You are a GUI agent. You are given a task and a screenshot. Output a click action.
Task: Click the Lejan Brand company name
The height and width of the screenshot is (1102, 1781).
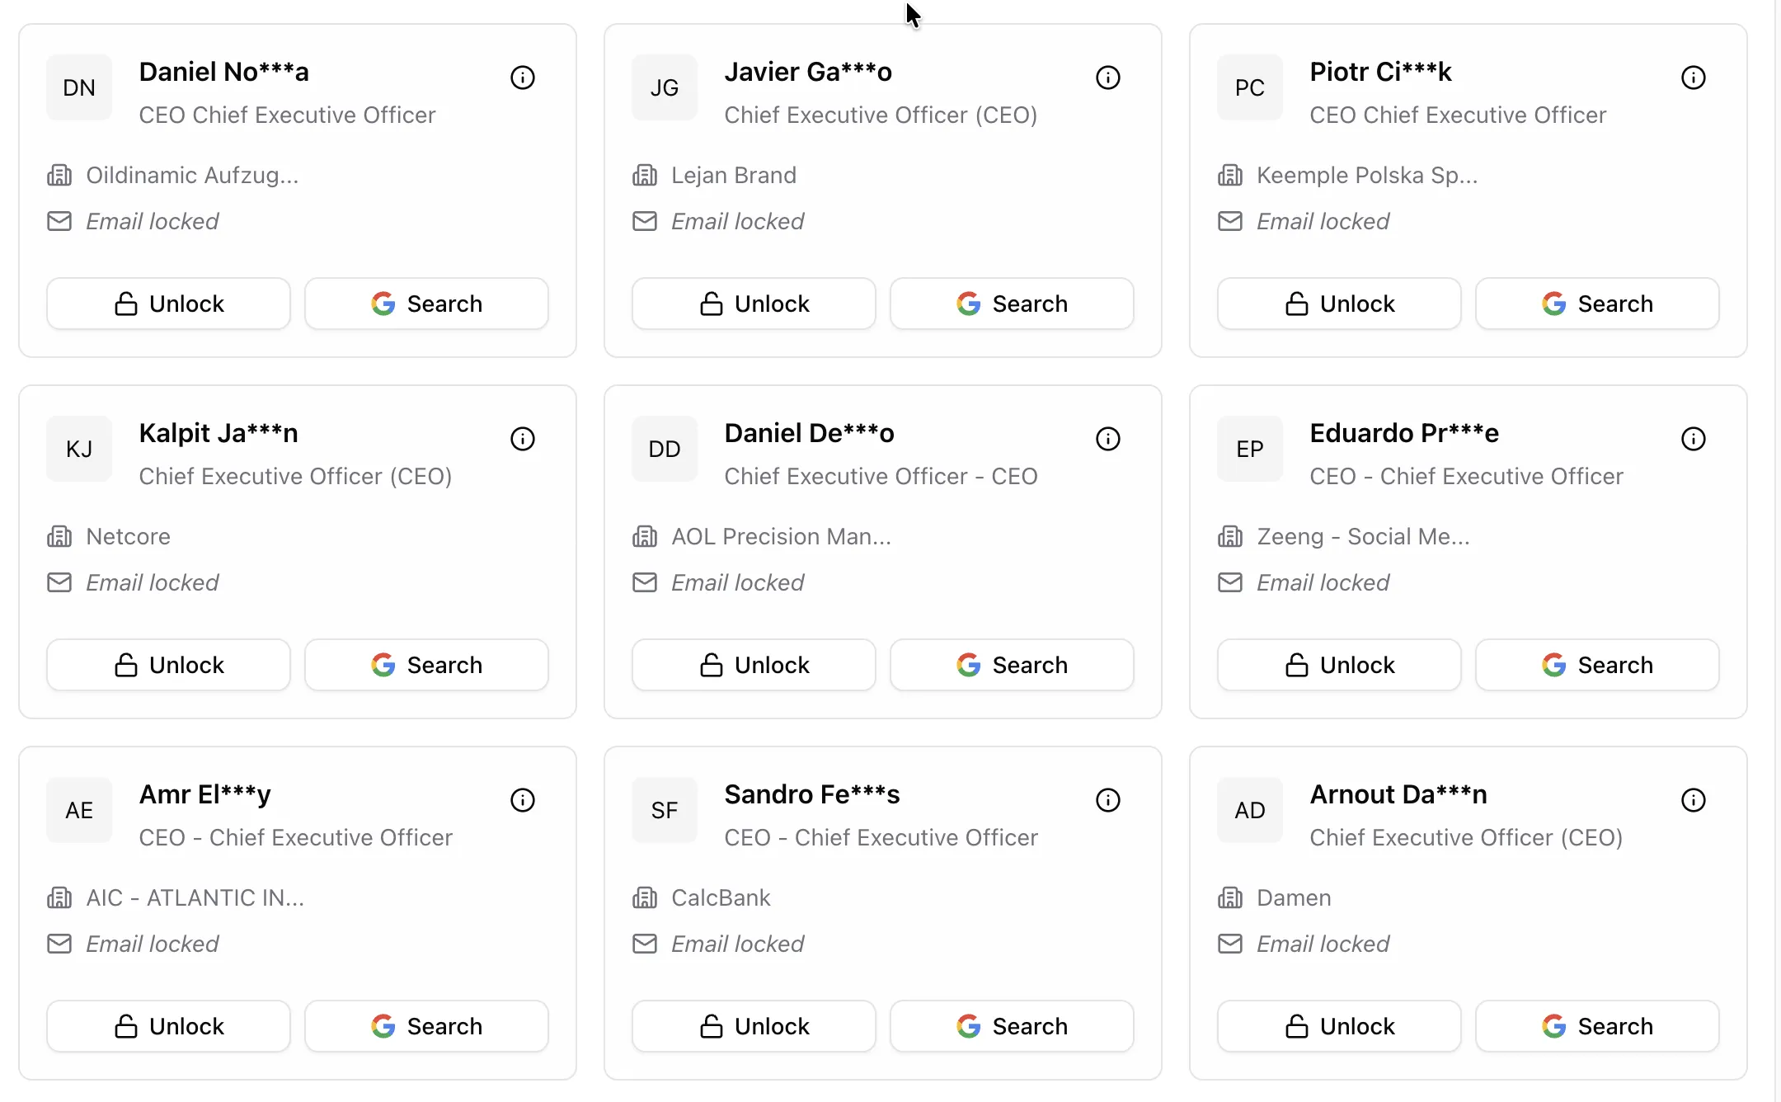(x=733, y=175)
